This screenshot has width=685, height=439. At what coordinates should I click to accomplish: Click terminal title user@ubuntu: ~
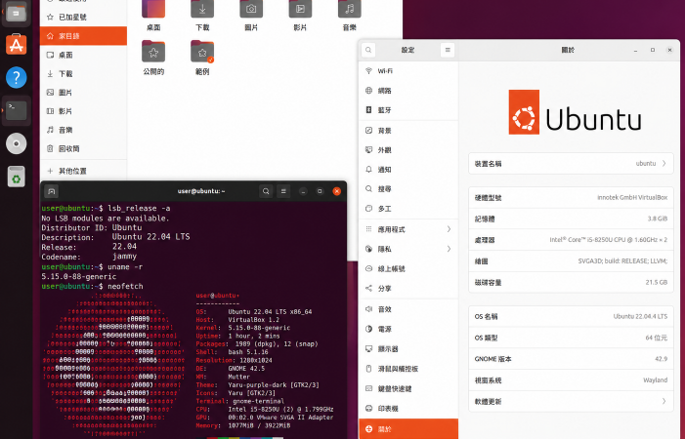201,191
